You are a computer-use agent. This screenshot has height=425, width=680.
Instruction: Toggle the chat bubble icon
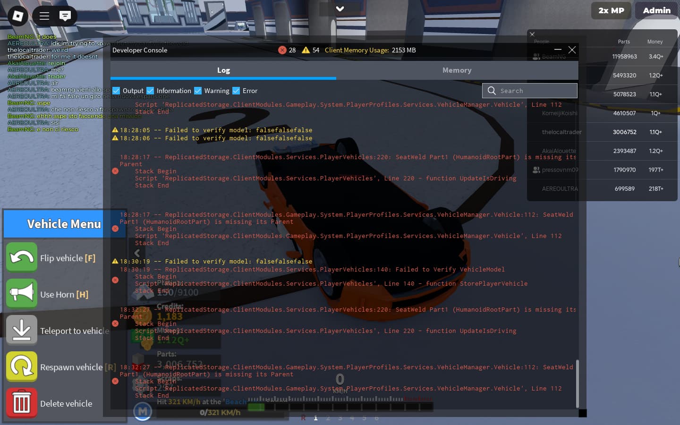pyautogui.click(x=65, y=16)
